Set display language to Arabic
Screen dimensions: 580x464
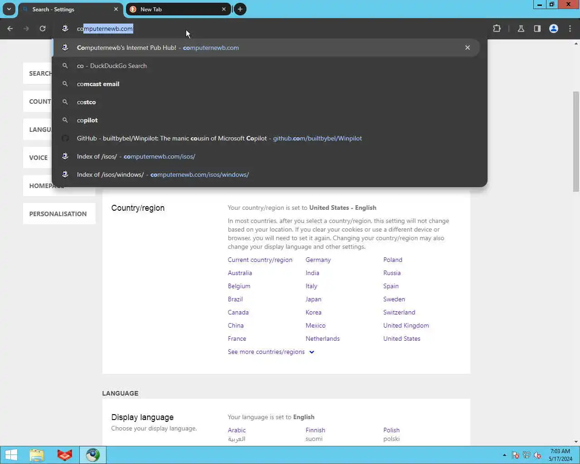(x=237, y=430)
